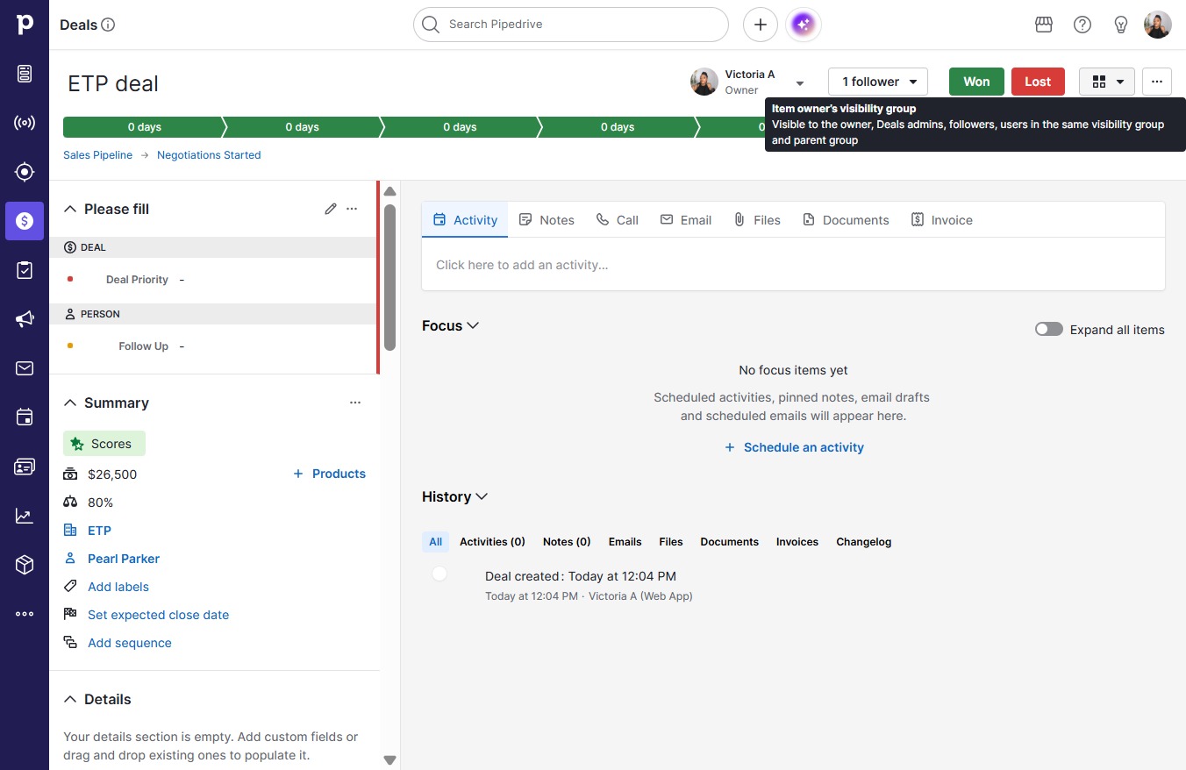Collapse the Details section
The height and width of the screenshot is (770, 1186).
71,699
